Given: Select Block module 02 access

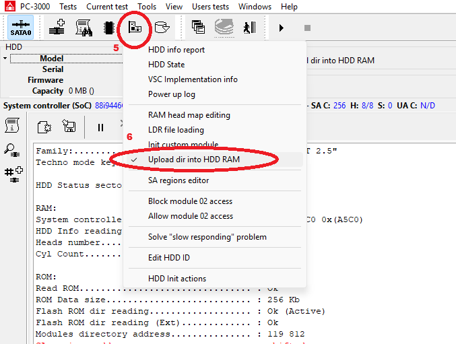Looking at the screenshot, I should pyautogui.click(x=191, y=201).
